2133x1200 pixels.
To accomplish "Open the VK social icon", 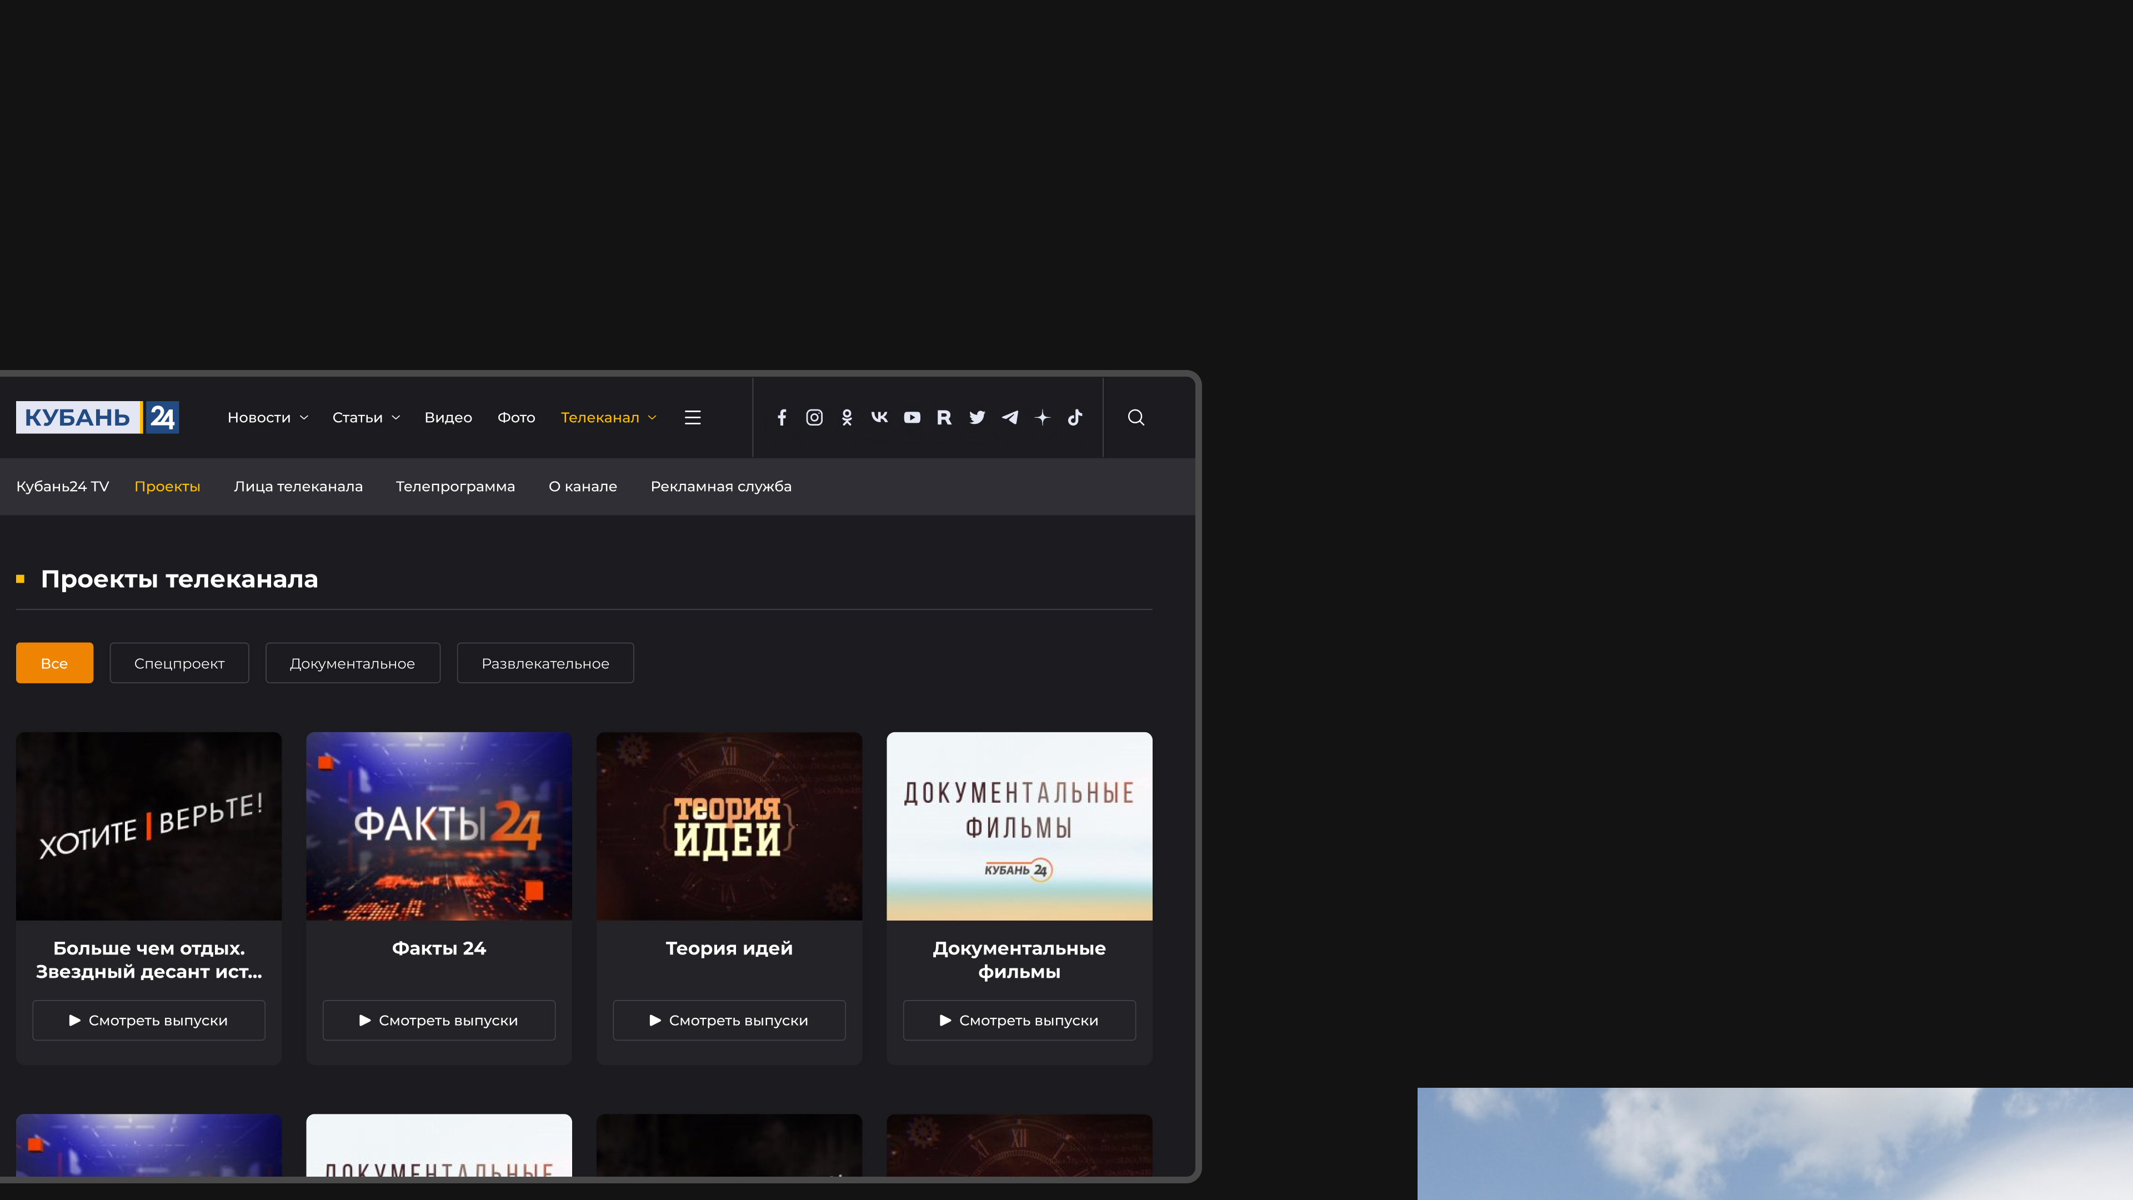I will point(879,417).
